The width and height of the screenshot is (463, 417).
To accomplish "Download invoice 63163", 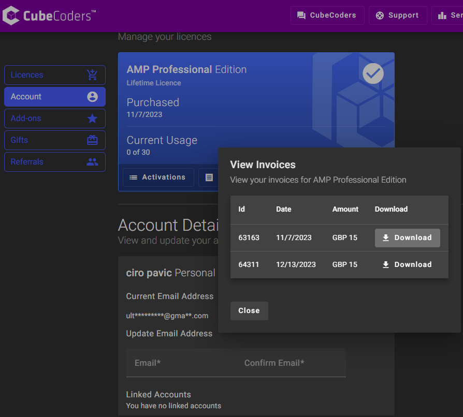I will (407, 237).
